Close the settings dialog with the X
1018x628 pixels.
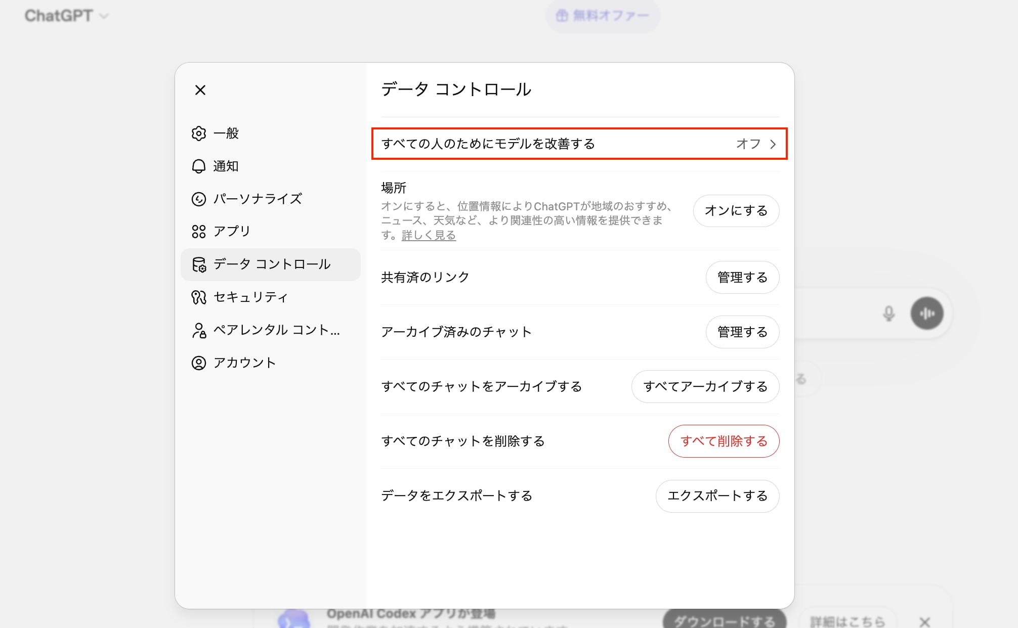(200, 90)
